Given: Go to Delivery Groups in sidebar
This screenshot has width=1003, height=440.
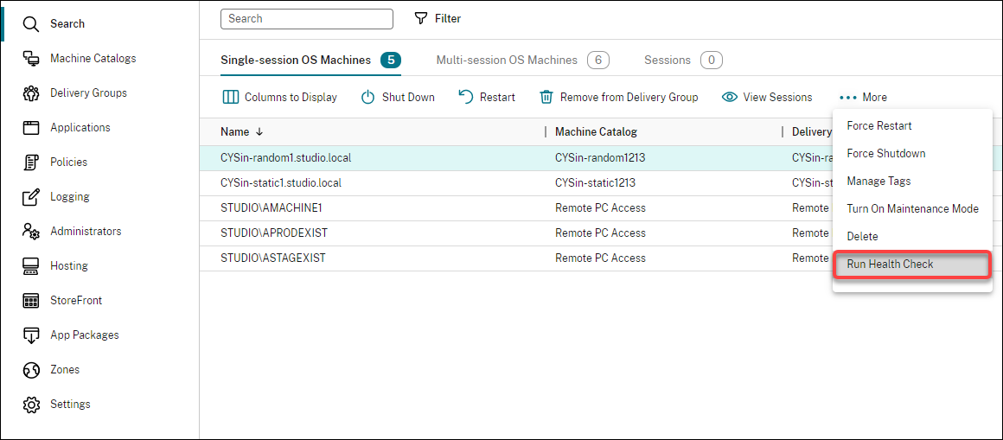Looking at the screenshot, I should [x=88, y=92].
